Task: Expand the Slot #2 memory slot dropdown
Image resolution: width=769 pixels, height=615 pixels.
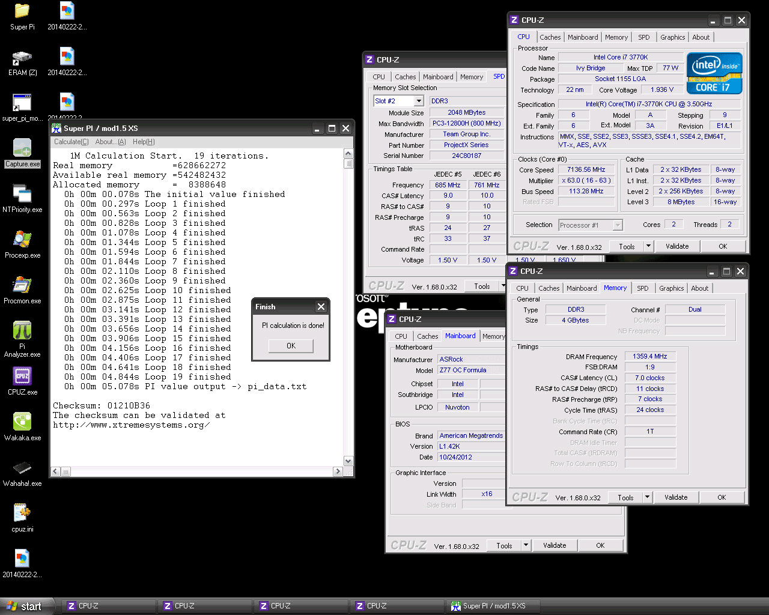Action: 419,101
